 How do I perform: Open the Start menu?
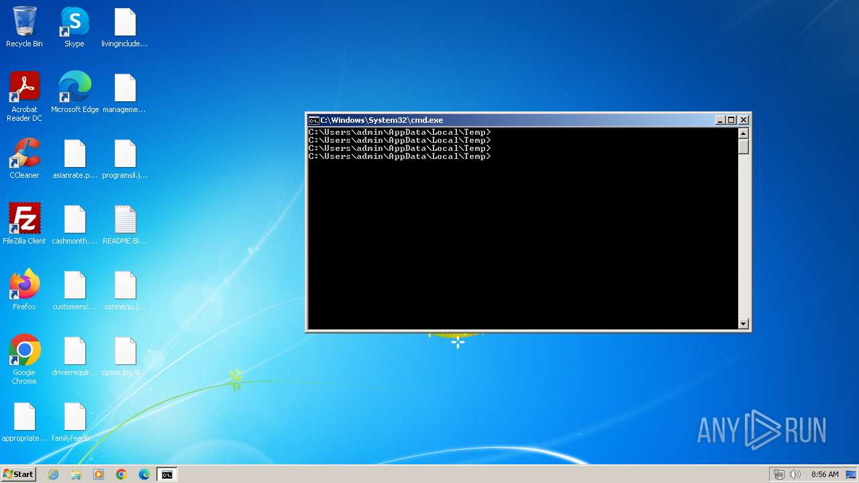18,474
